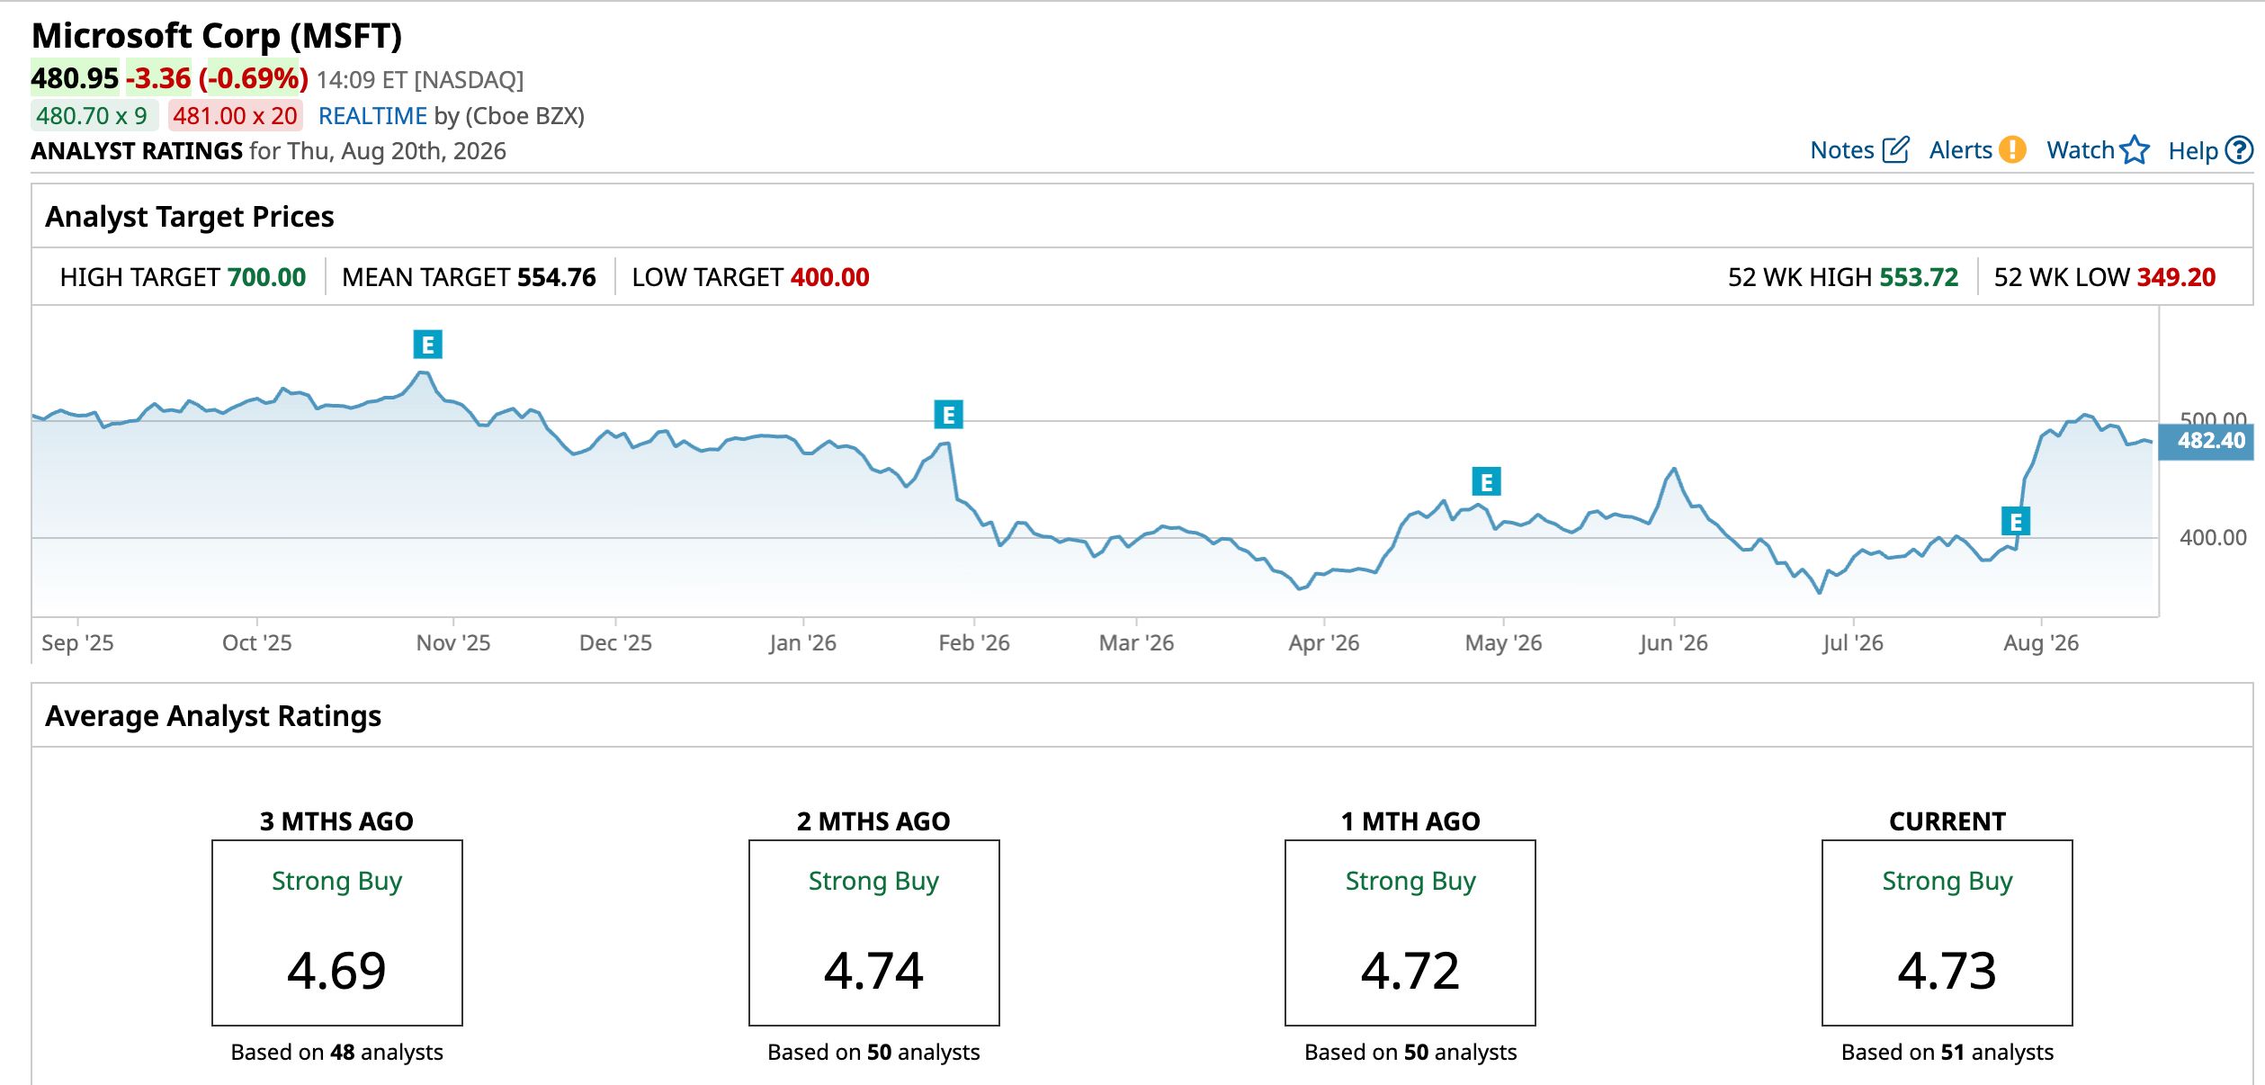Select the earnings marker near Nov '25
Viewport: 2265px width, 1085px height.
[428, 345]
